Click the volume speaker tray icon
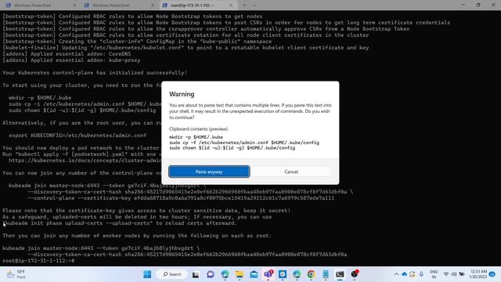Screen dimensions: 501x282 click(454, 274)
